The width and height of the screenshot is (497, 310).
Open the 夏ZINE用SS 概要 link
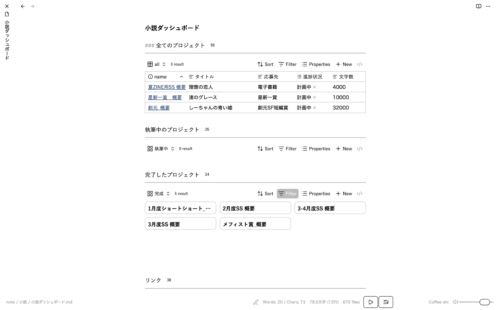(166, 87)
